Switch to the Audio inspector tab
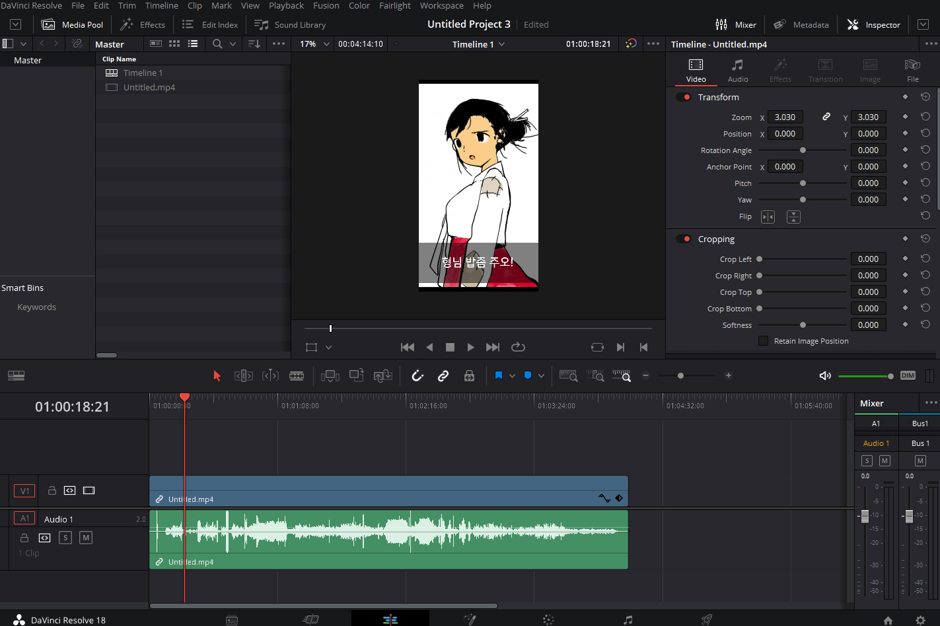 click(x=738, y=71)
